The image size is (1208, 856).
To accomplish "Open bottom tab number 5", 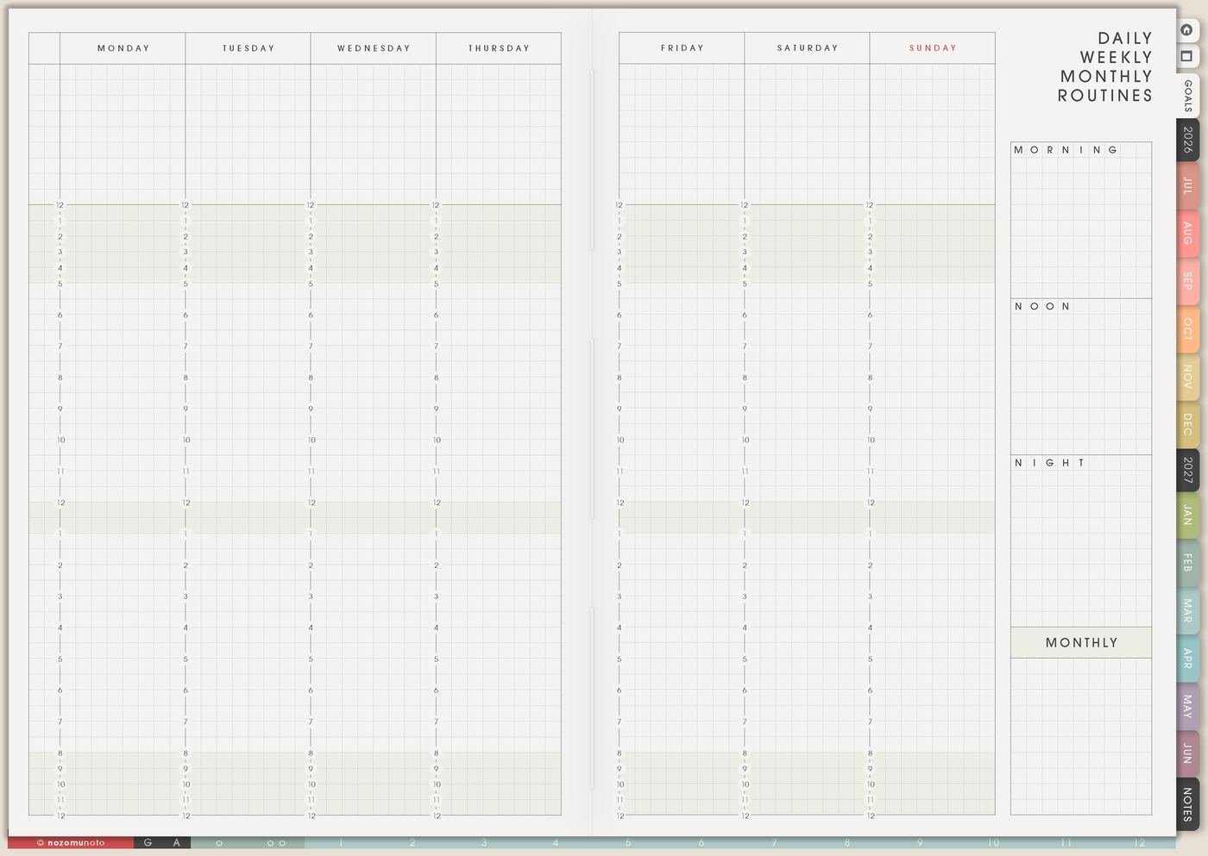I will coord(628,842).
